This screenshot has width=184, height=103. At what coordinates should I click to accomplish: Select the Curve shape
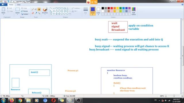tap(54, 8)
